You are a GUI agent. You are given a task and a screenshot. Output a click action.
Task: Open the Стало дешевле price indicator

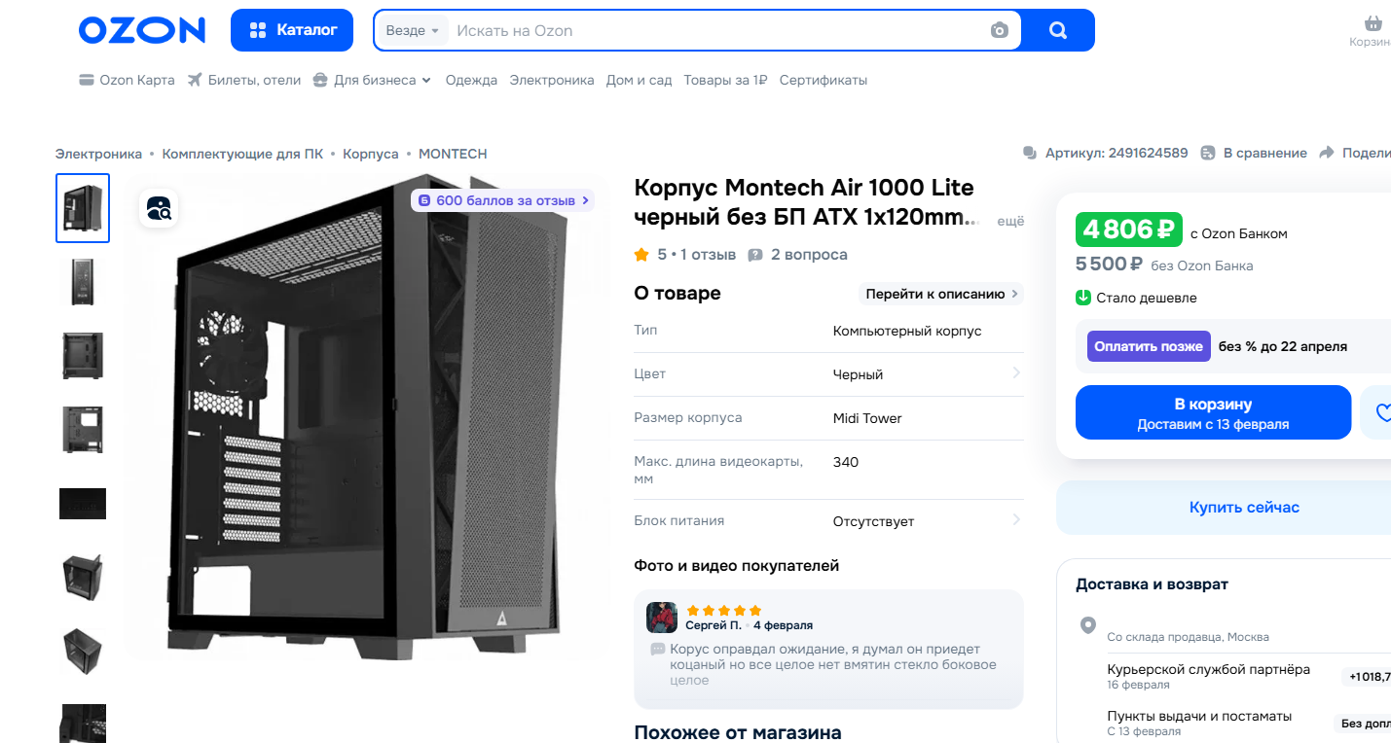pos(1136,298)
